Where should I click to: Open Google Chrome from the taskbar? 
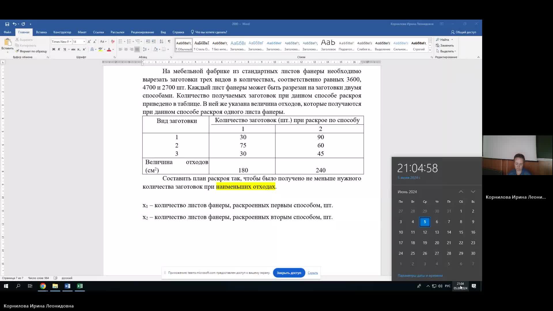point(43,286)
